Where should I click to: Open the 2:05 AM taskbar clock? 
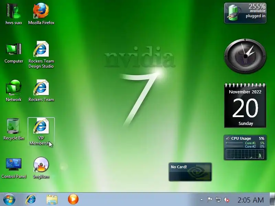251,200
